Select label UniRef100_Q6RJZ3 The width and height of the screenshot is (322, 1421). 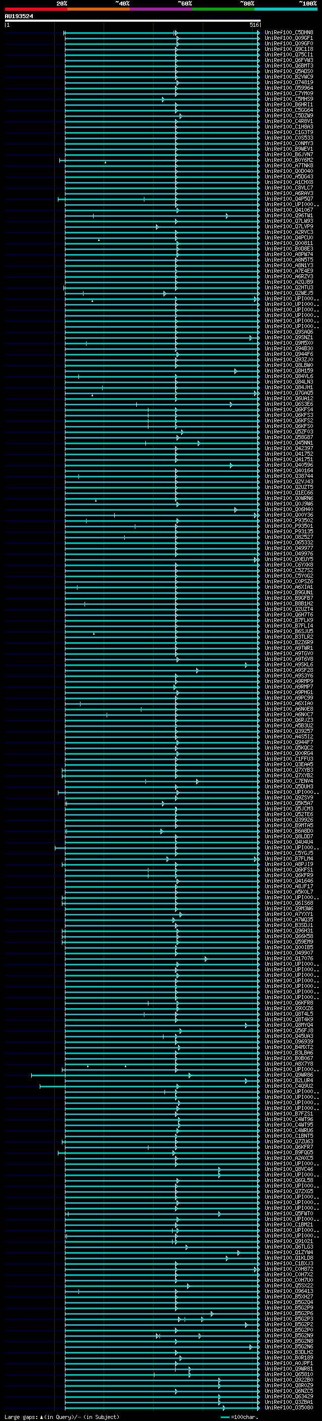(289, 720)
